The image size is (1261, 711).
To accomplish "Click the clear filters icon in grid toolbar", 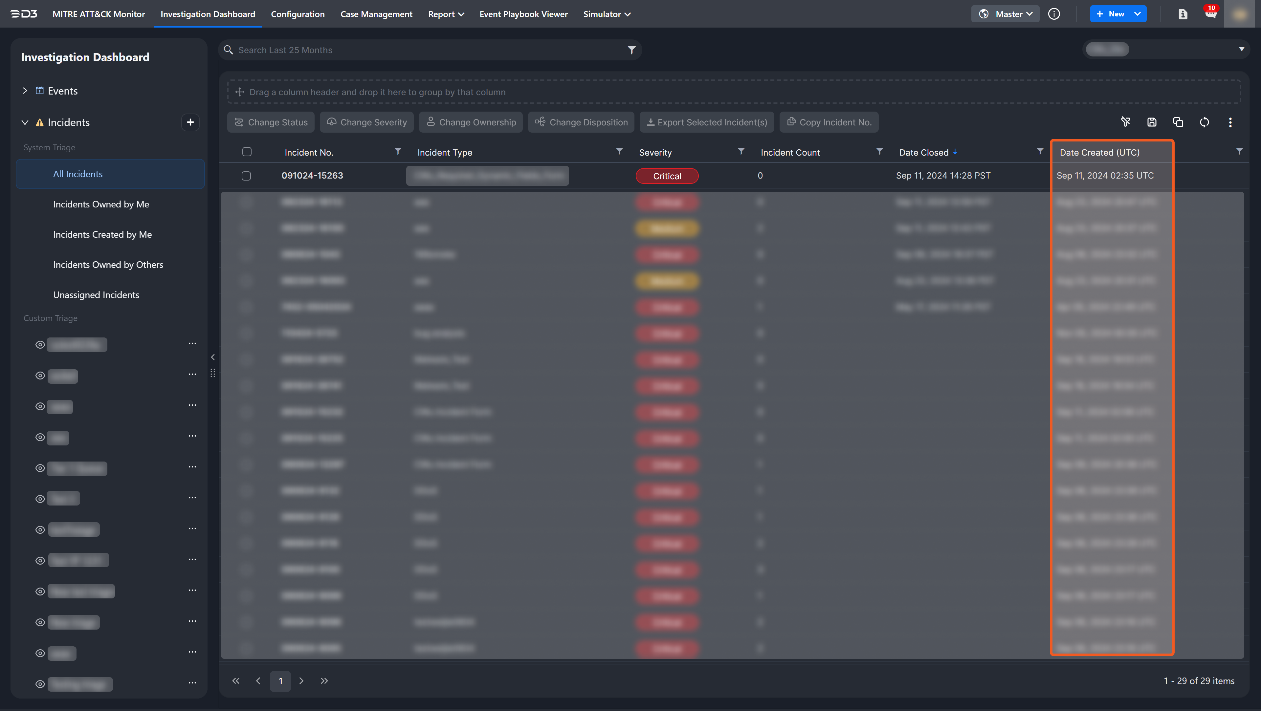I will pos(1125,122).
